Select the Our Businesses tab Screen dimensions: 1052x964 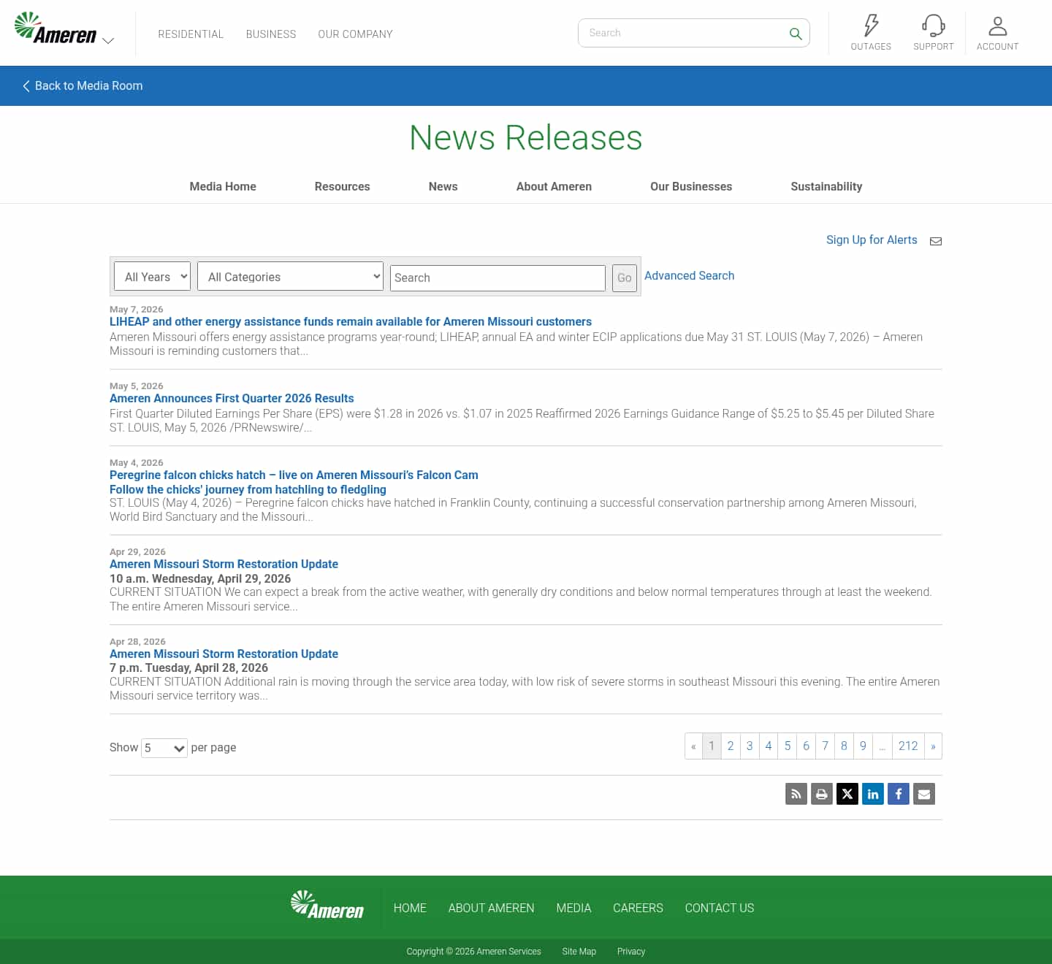coord(691,187)
